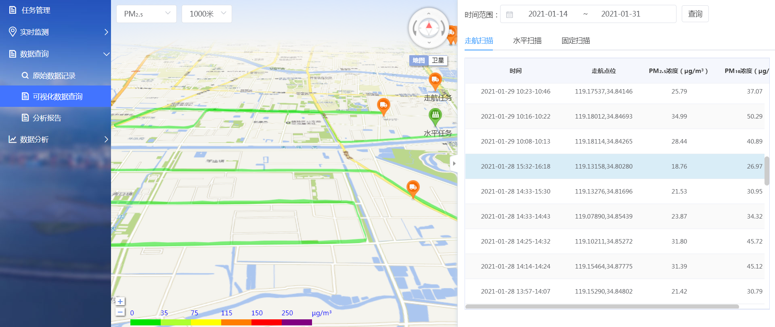The image size is (775, 327).
Task: Switch map to 卫星 satellite view
Action: (438, 60)
